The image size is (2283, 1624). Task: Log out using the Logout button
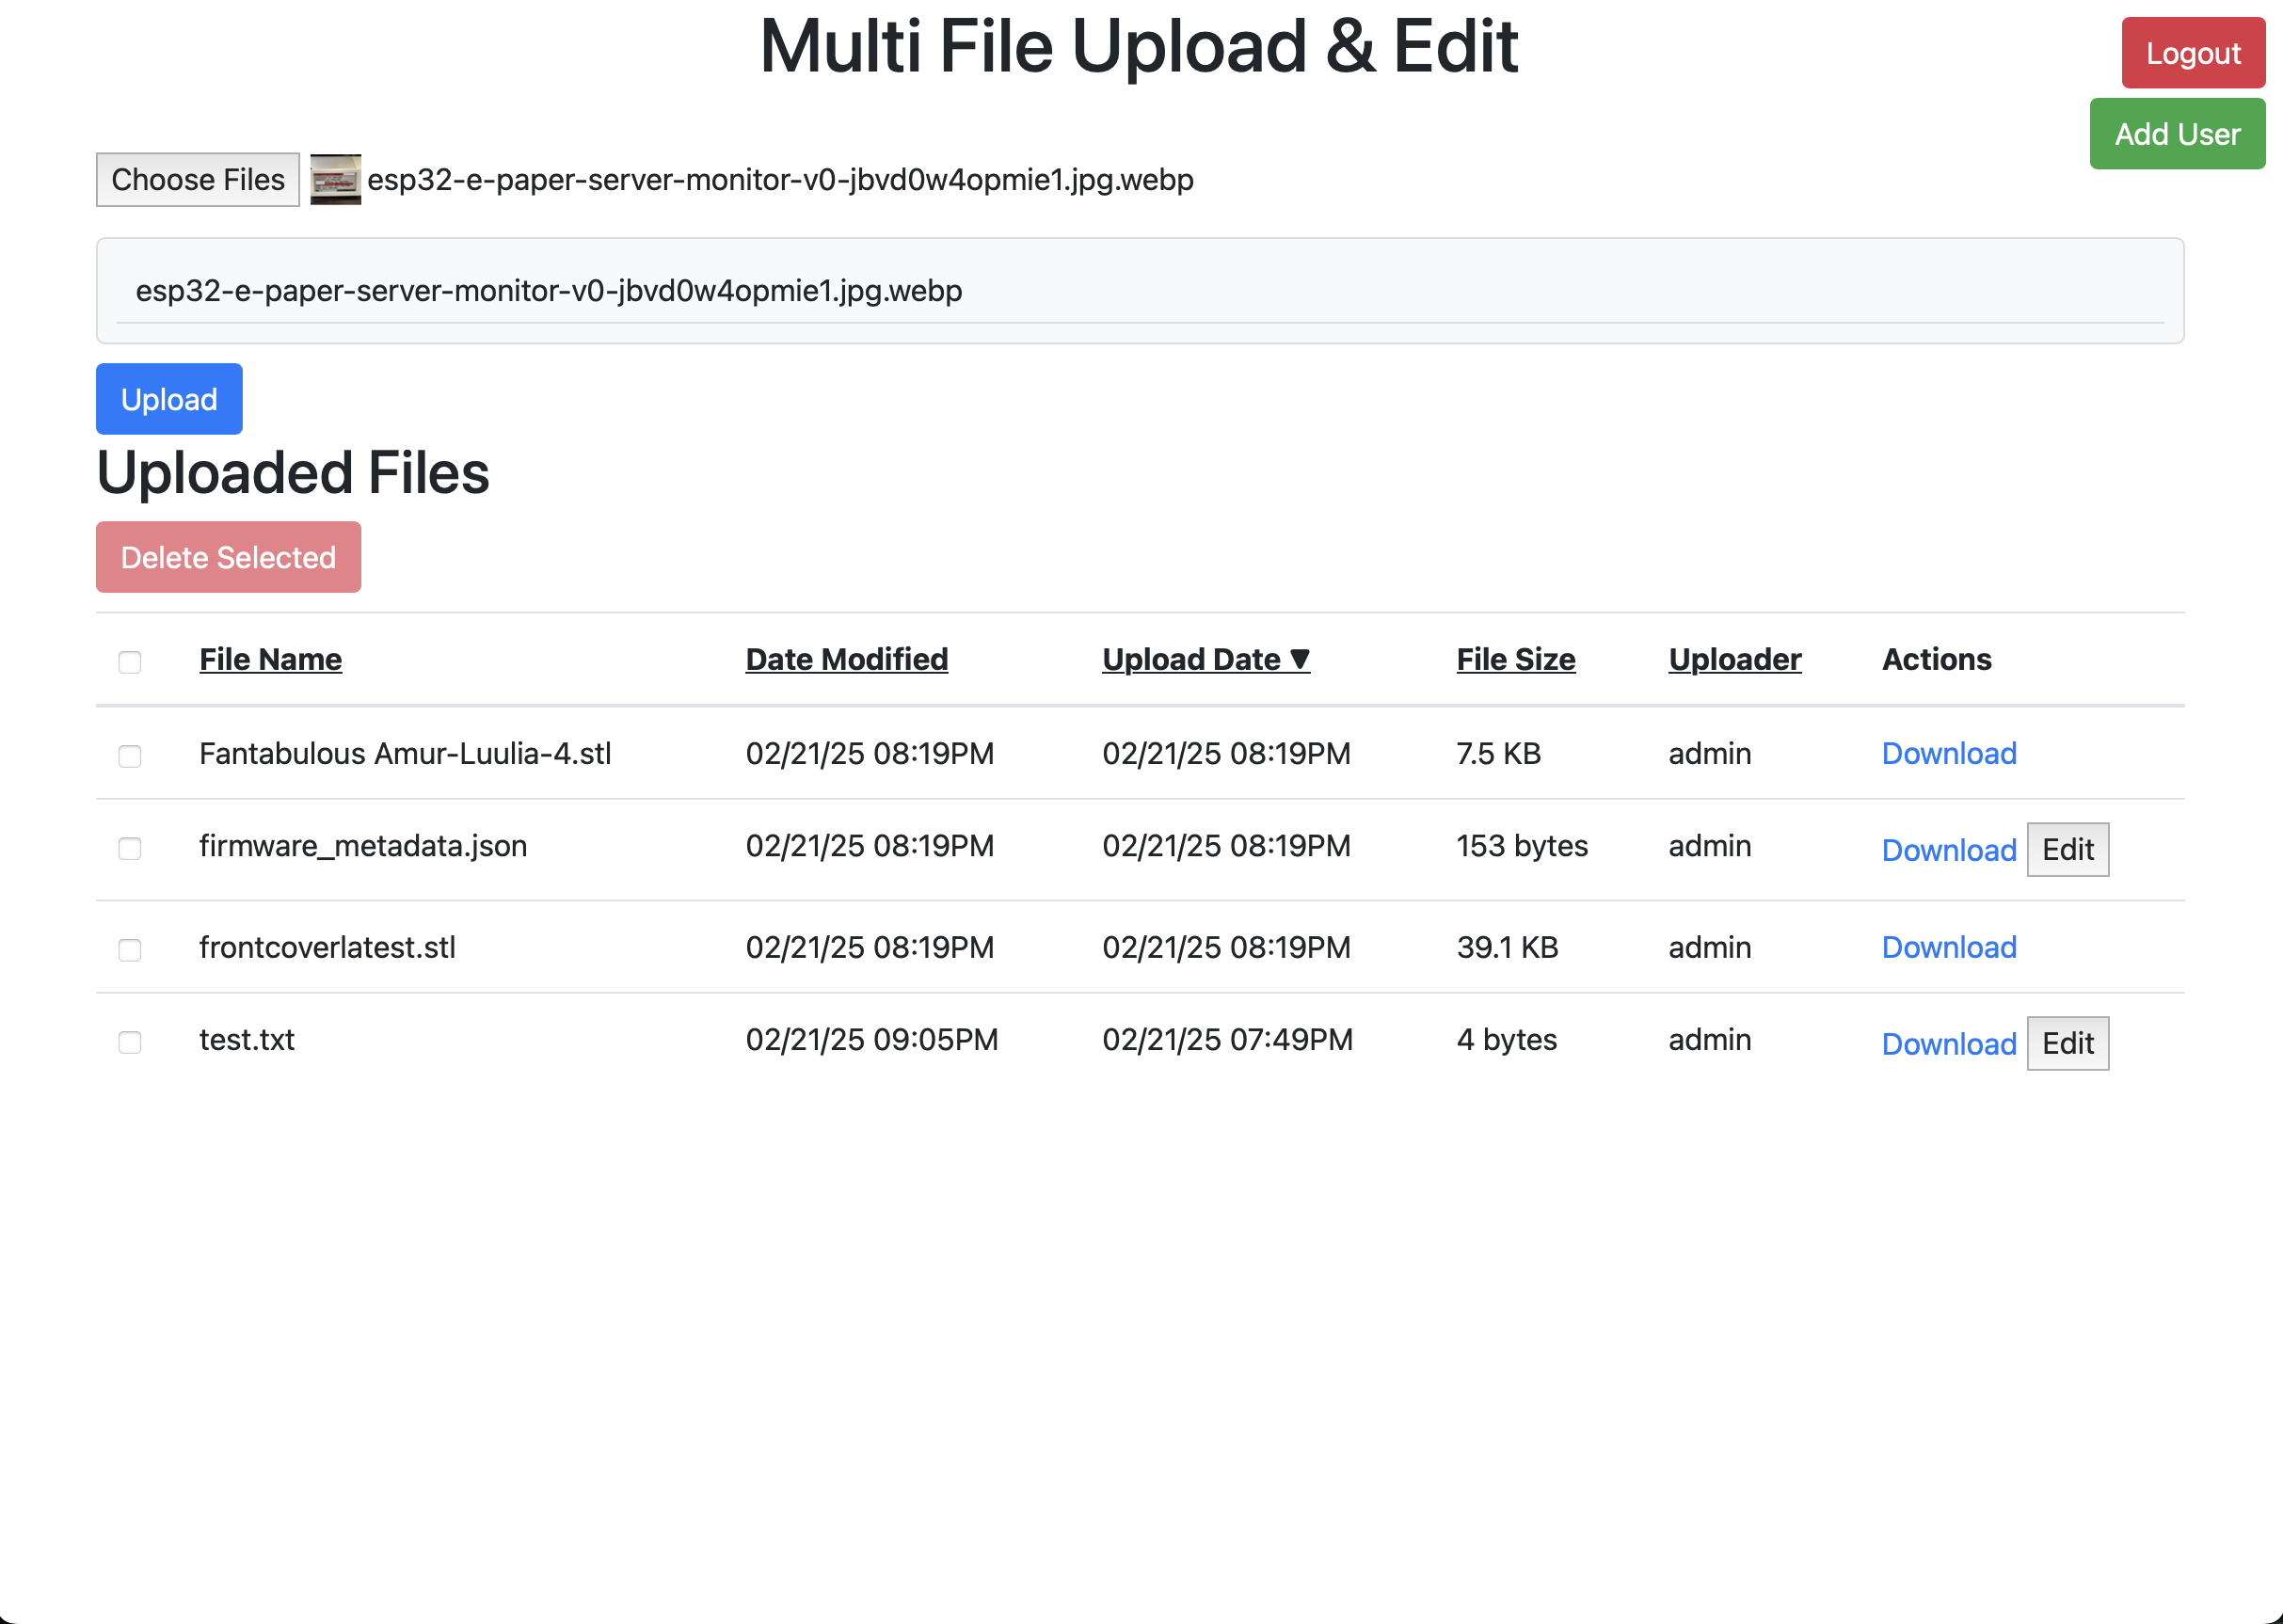[2192, 53]
